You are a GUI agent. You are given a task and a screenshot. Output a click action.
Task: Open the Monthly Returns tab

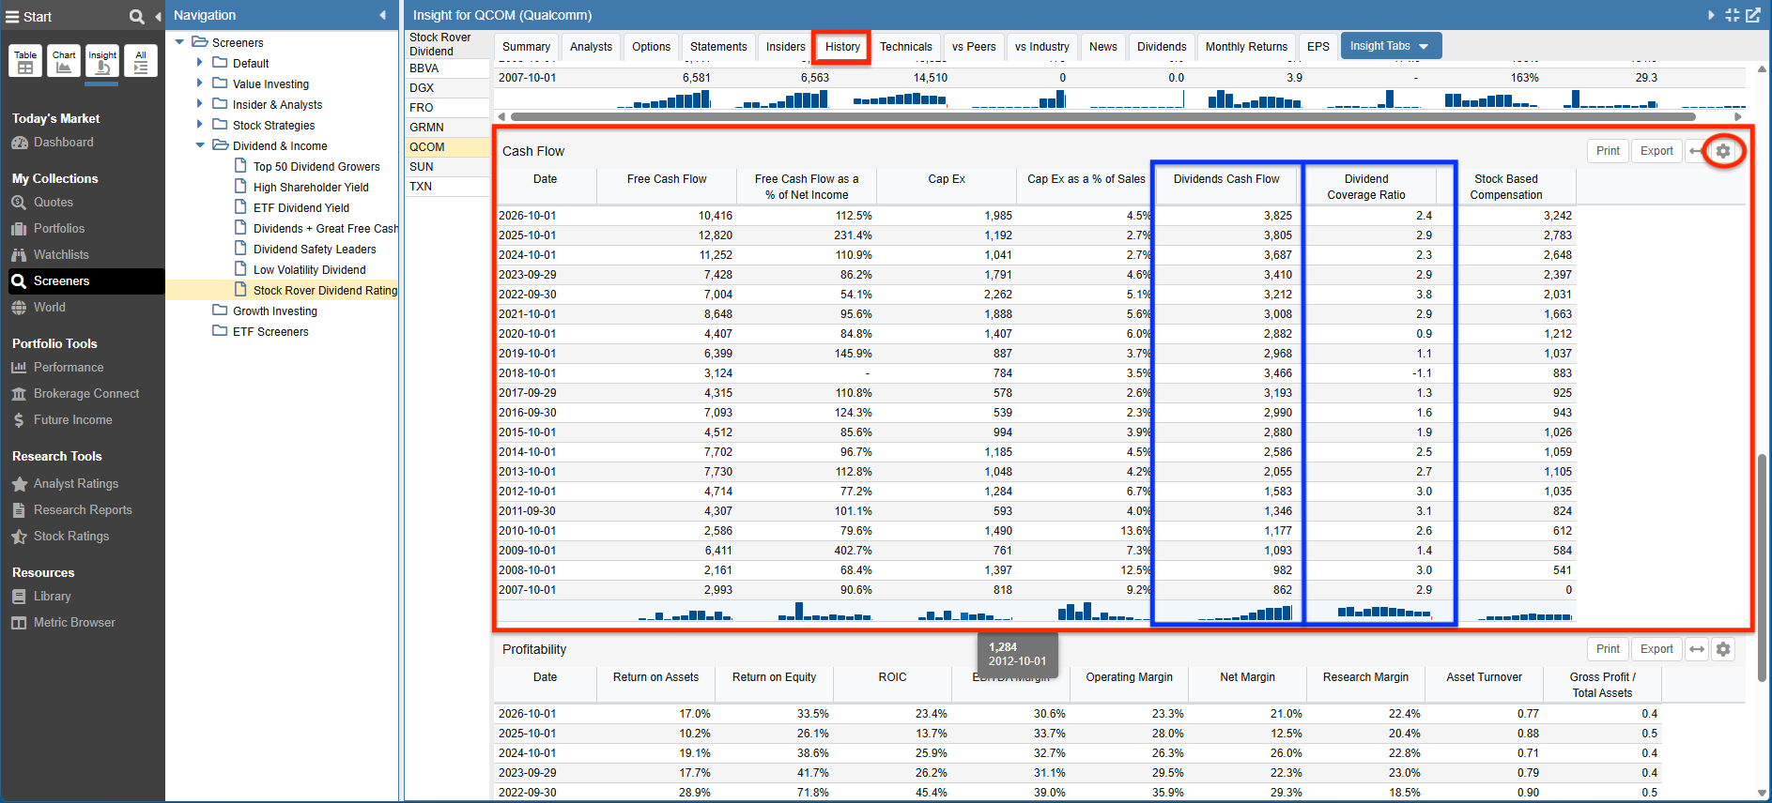(x=1246, y=47)
